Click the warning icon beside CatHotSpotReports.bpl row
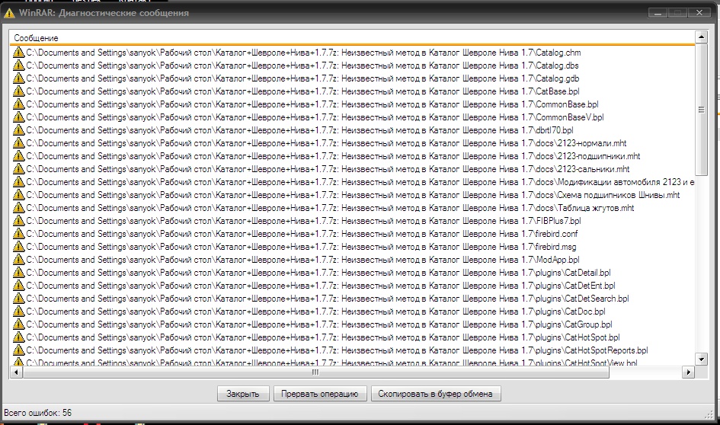This screenshot has height=425, width=720. (18, 350)
